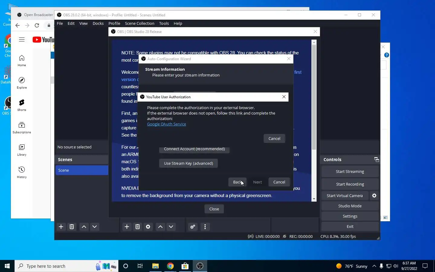Image resolution: width=435 pixels, height=272 pixels.
Task: Open Task View on taskbar
Action: pos(140,266)
